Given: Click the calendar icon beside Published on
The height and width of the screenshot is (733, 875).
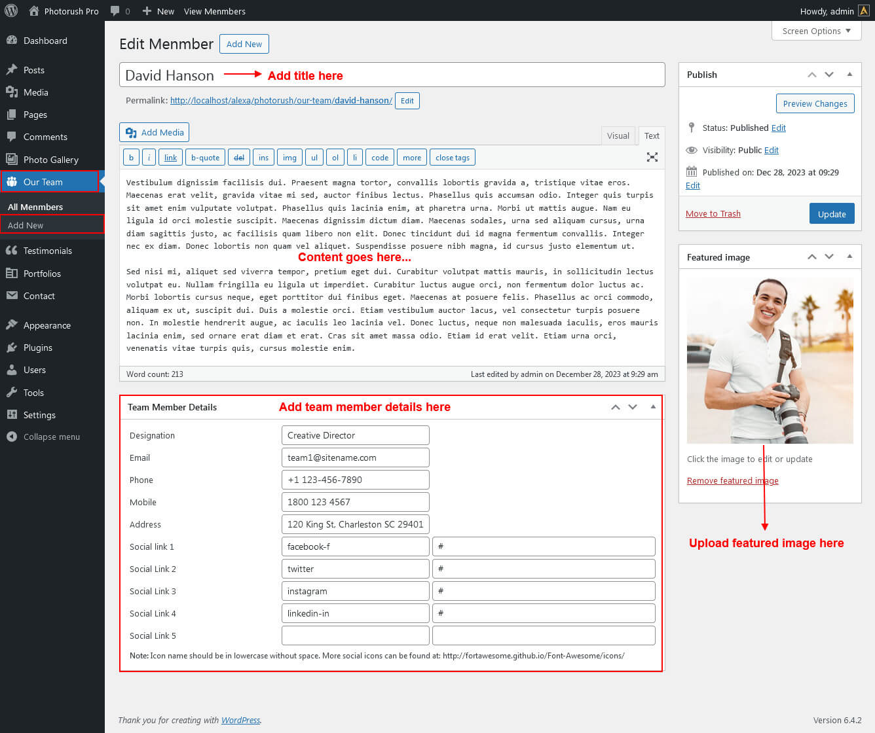Looking at the screenshot, I should click(692, 172).
